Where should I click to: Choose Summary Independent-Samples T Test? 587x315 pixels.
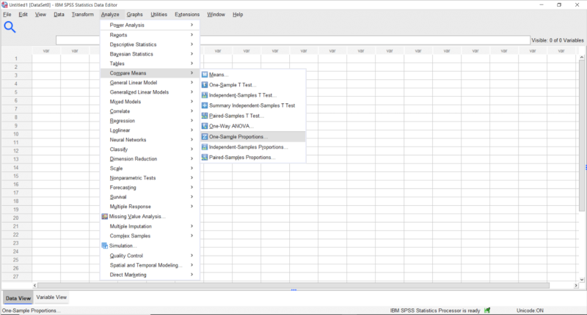252,105
